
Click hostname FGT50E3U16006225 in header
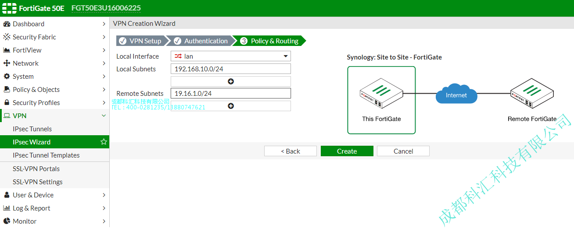tap(106, 8)
